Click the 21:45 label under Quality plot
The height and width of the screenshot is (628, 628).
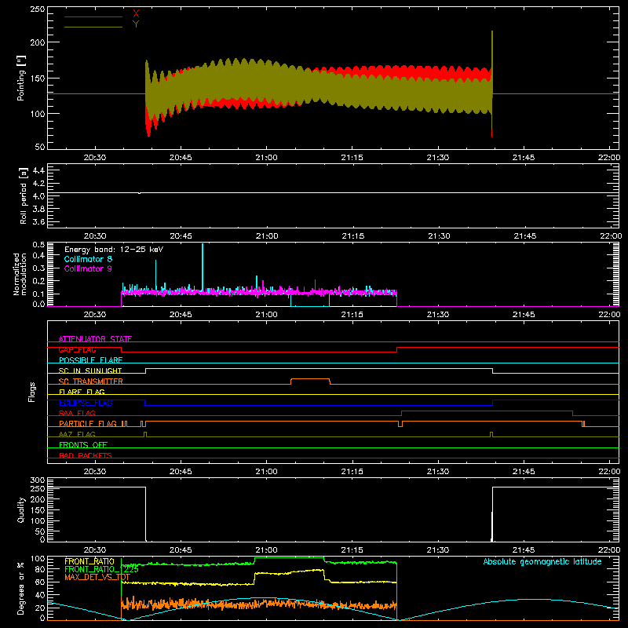[524, 550]
